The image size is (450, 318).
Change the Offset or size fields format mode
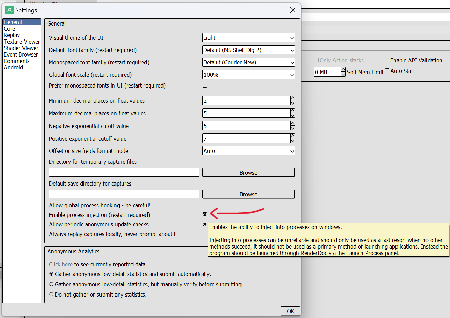click(248, 150)
